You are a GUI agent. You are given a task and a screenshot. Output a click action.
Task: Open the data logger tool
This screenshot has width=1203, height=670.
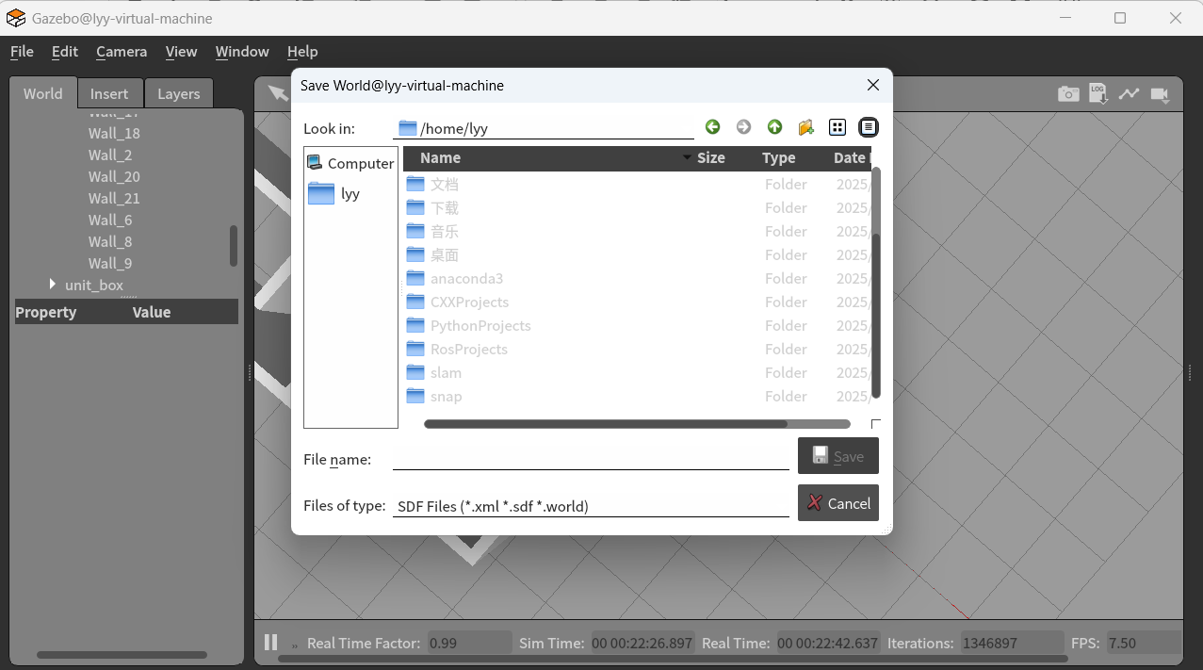[1098, 93]
